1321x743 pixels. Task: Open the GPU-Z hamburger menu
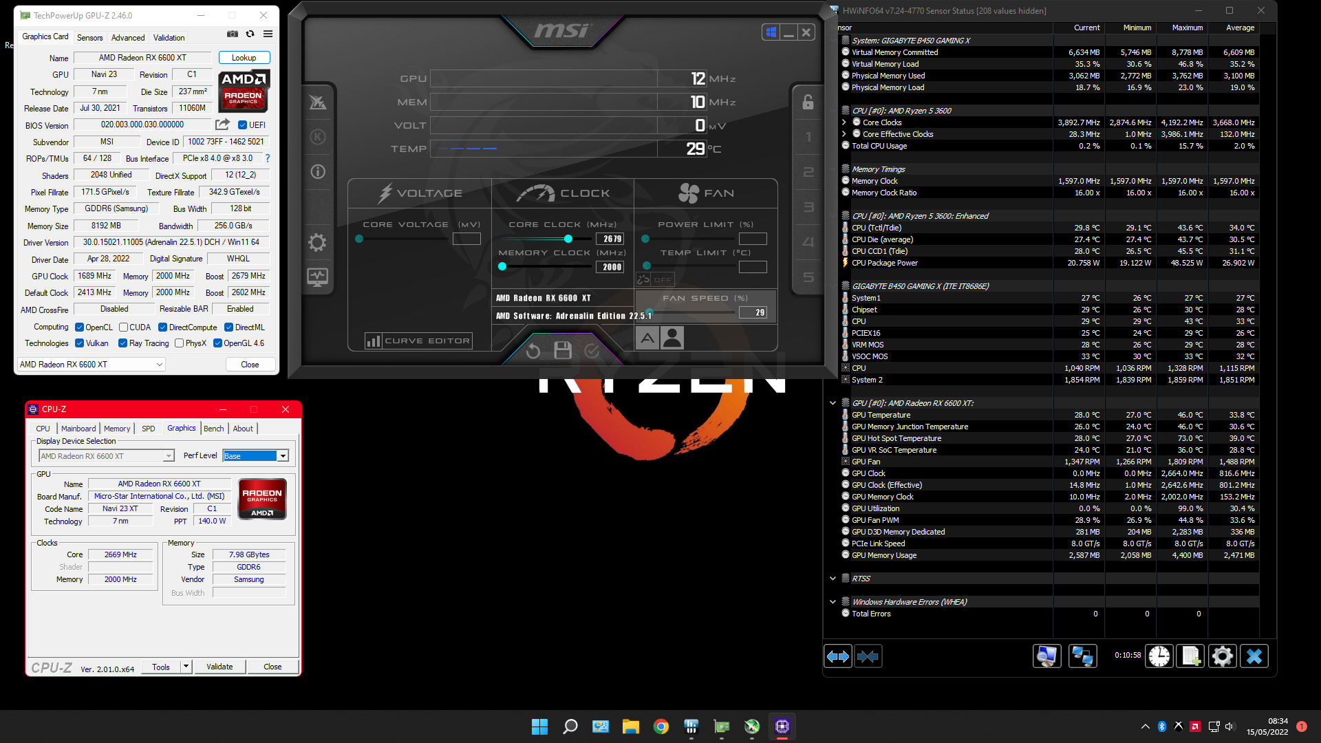point(268,34)
